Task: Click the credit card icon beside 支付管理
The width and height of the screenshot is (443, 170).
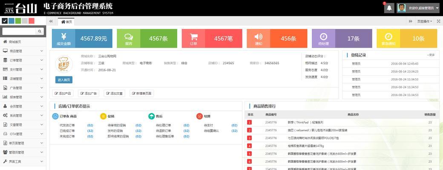Action: pos(5,69)
